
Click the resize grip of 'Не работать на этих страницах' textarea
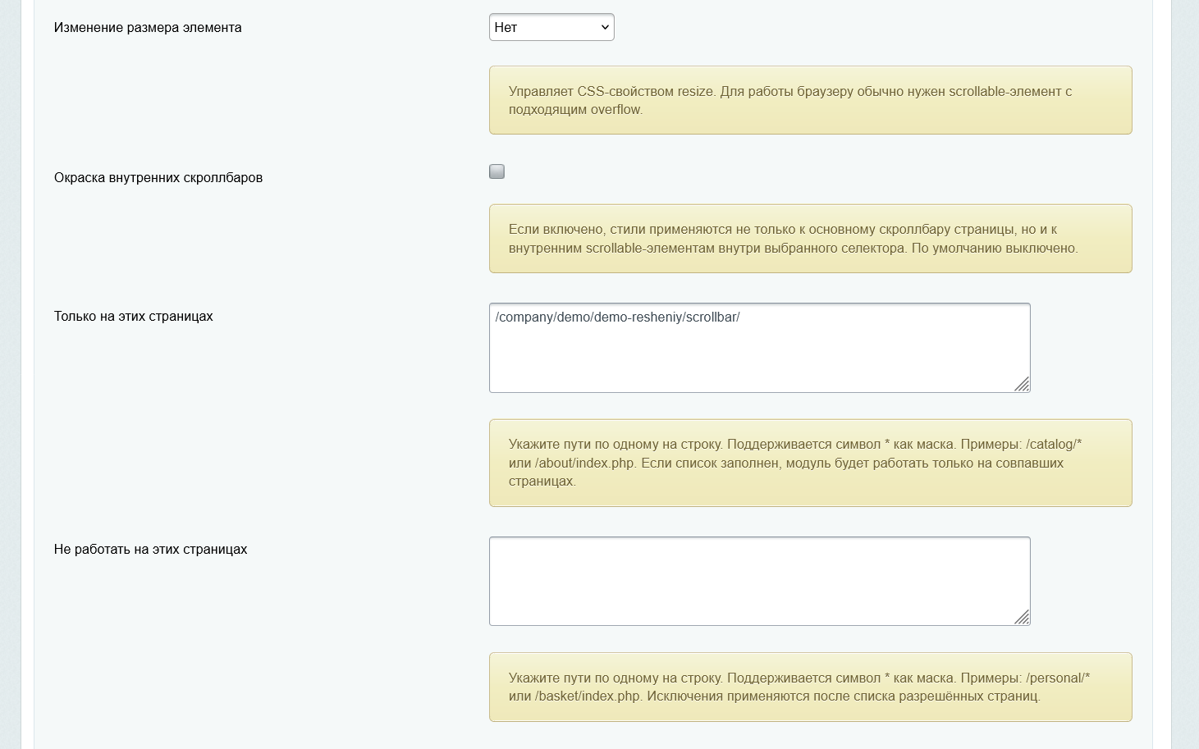(x=1022, y=617)
